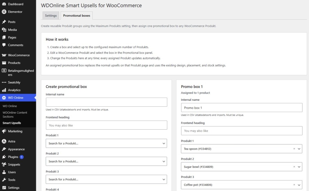Image resolution: width=309 pixels, height=191 pixels.
Task: Open the Astra logo icon
Action: (4, 141)
